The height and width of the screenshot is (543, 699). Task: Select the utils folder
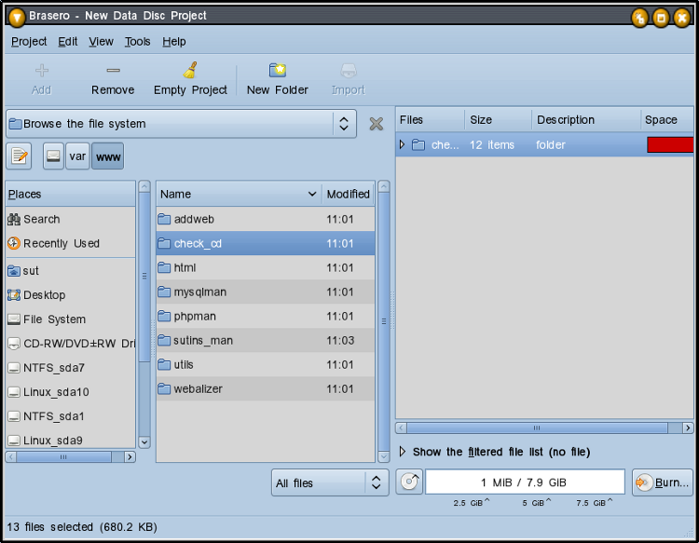click(x=266, y=365)
